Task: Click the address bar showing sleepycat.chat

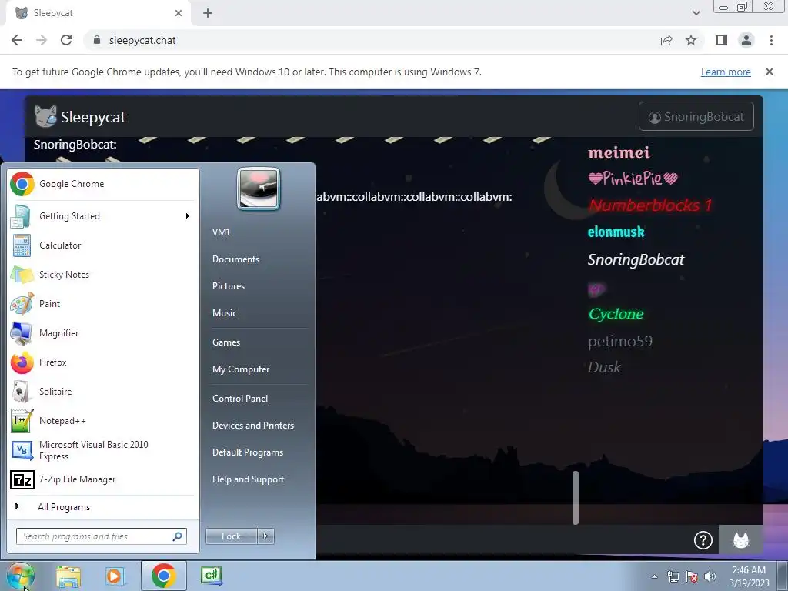Action: tap(372, 40)
